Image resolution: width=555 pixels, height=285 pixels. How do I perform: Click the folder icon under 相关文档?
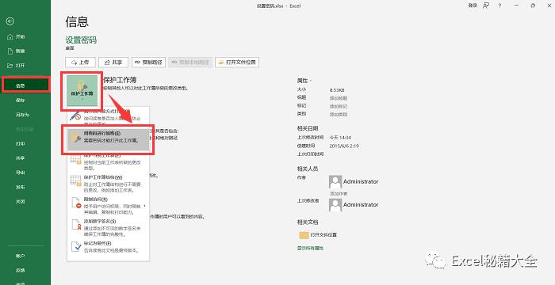pyautogui.click(x=304, y=235)
